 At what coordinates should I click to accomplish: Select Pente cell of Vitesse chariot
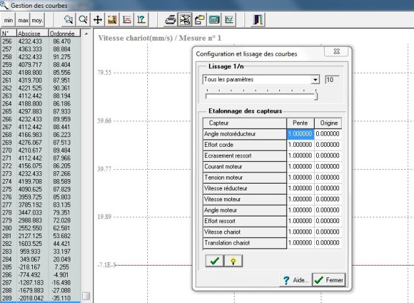point(300,232)
